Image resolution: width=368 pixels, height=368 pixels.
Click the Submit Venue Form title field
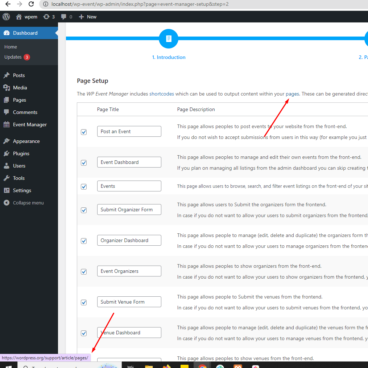129,302
